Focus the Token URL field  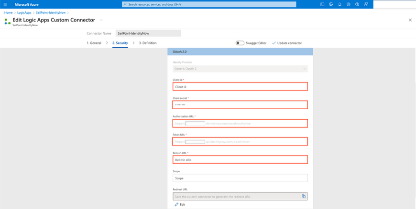240,142
